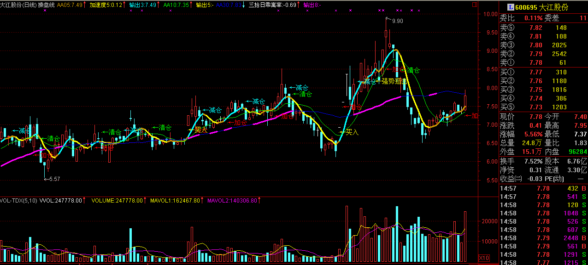Select the 买⑤ 7.73 bid row
Viewport: 588px width, 265px height.
543,107
